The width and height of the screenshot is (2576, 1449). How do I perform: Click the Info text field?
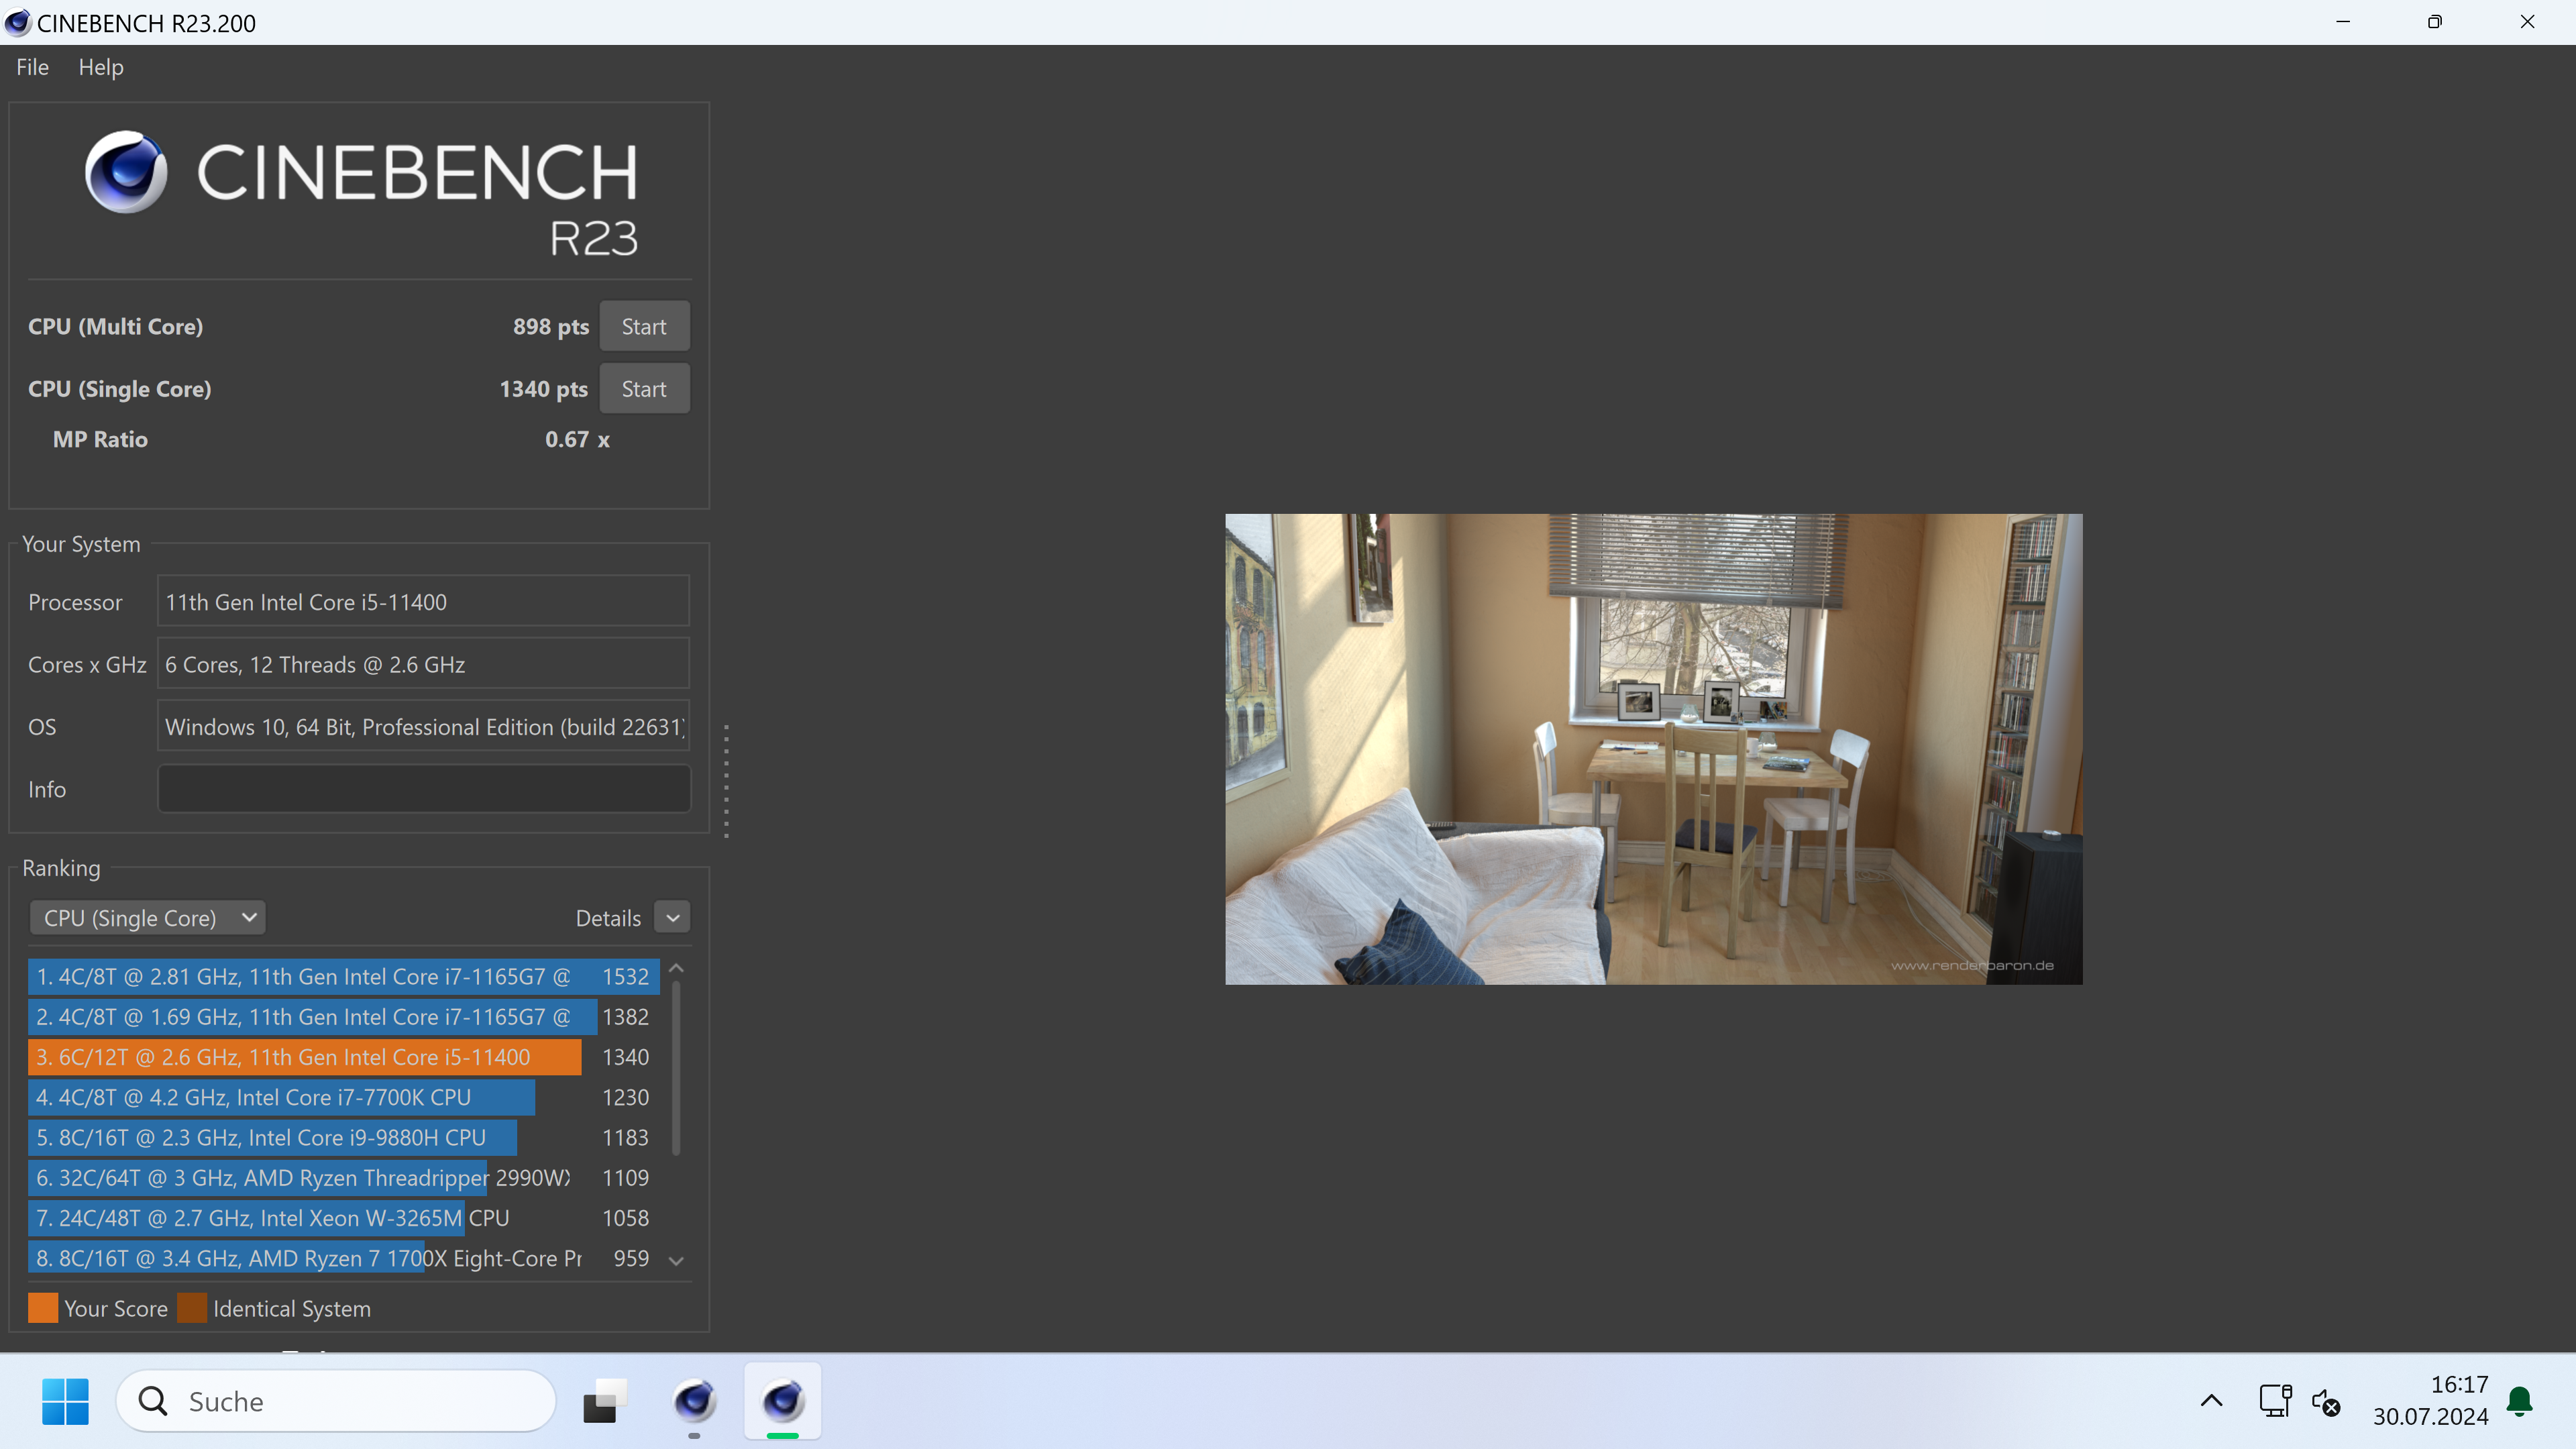(423, 789)
